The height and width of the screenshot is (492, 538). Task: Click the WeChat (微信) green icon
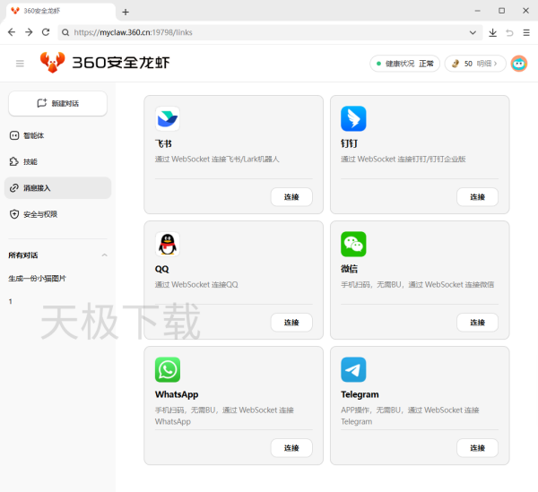353,244
